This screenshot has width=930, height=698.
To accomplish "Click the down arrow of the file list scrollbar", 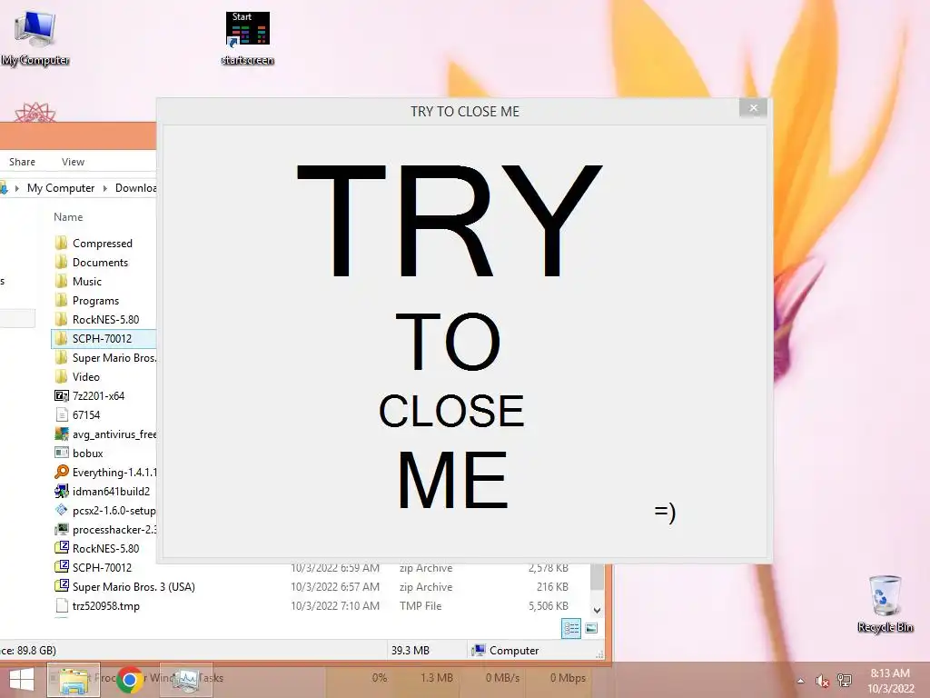I will (x=598, y=610).
